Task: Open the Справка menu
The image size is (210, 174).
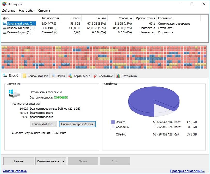Action: (x=44, y=11)
